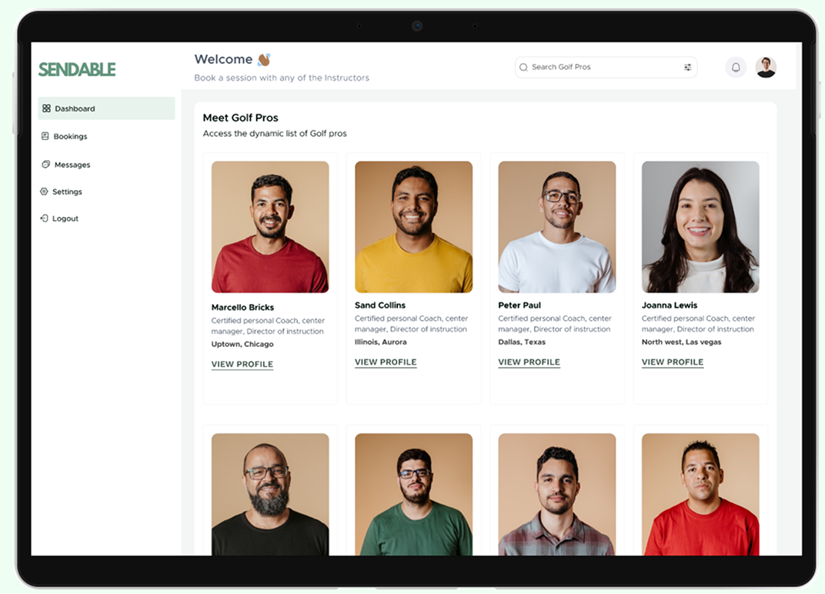
Task: Open the search filter sliders control
Action: click(x=687, y=67)
